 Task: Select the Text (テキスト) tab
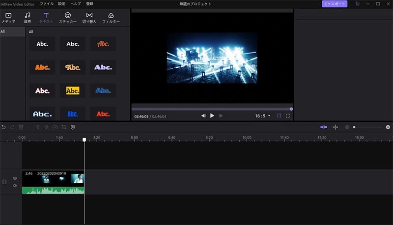[46, 18]
